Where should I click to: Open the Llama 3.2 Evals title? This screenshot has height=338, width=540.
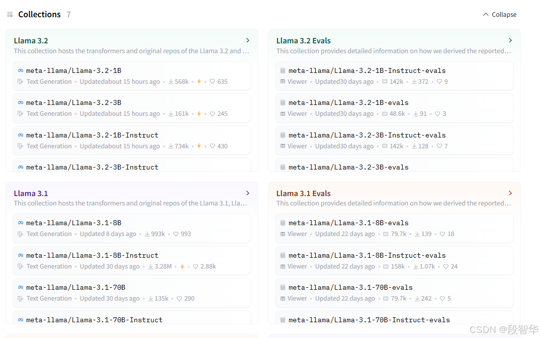pyautogui.click(x=304, y=41)
